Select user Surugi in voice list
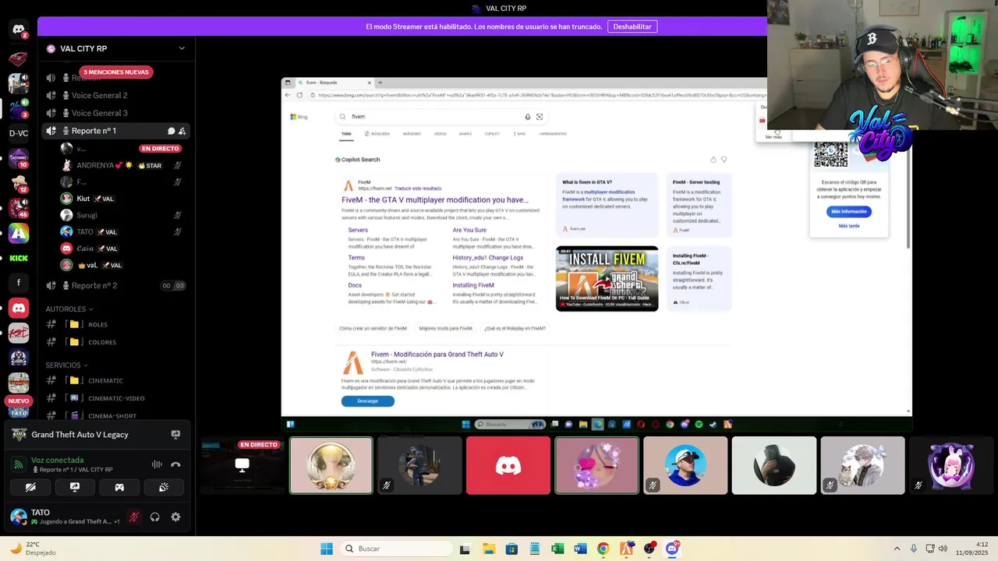This screenshot has width=998, height=561. pos(123,215)
